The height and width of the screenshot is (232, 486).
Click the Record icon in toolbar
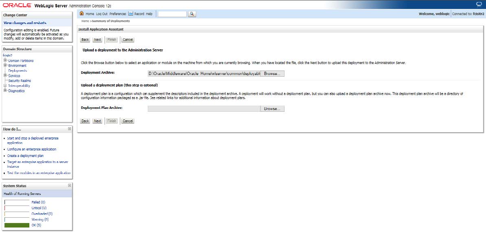(x=131, y=14)
